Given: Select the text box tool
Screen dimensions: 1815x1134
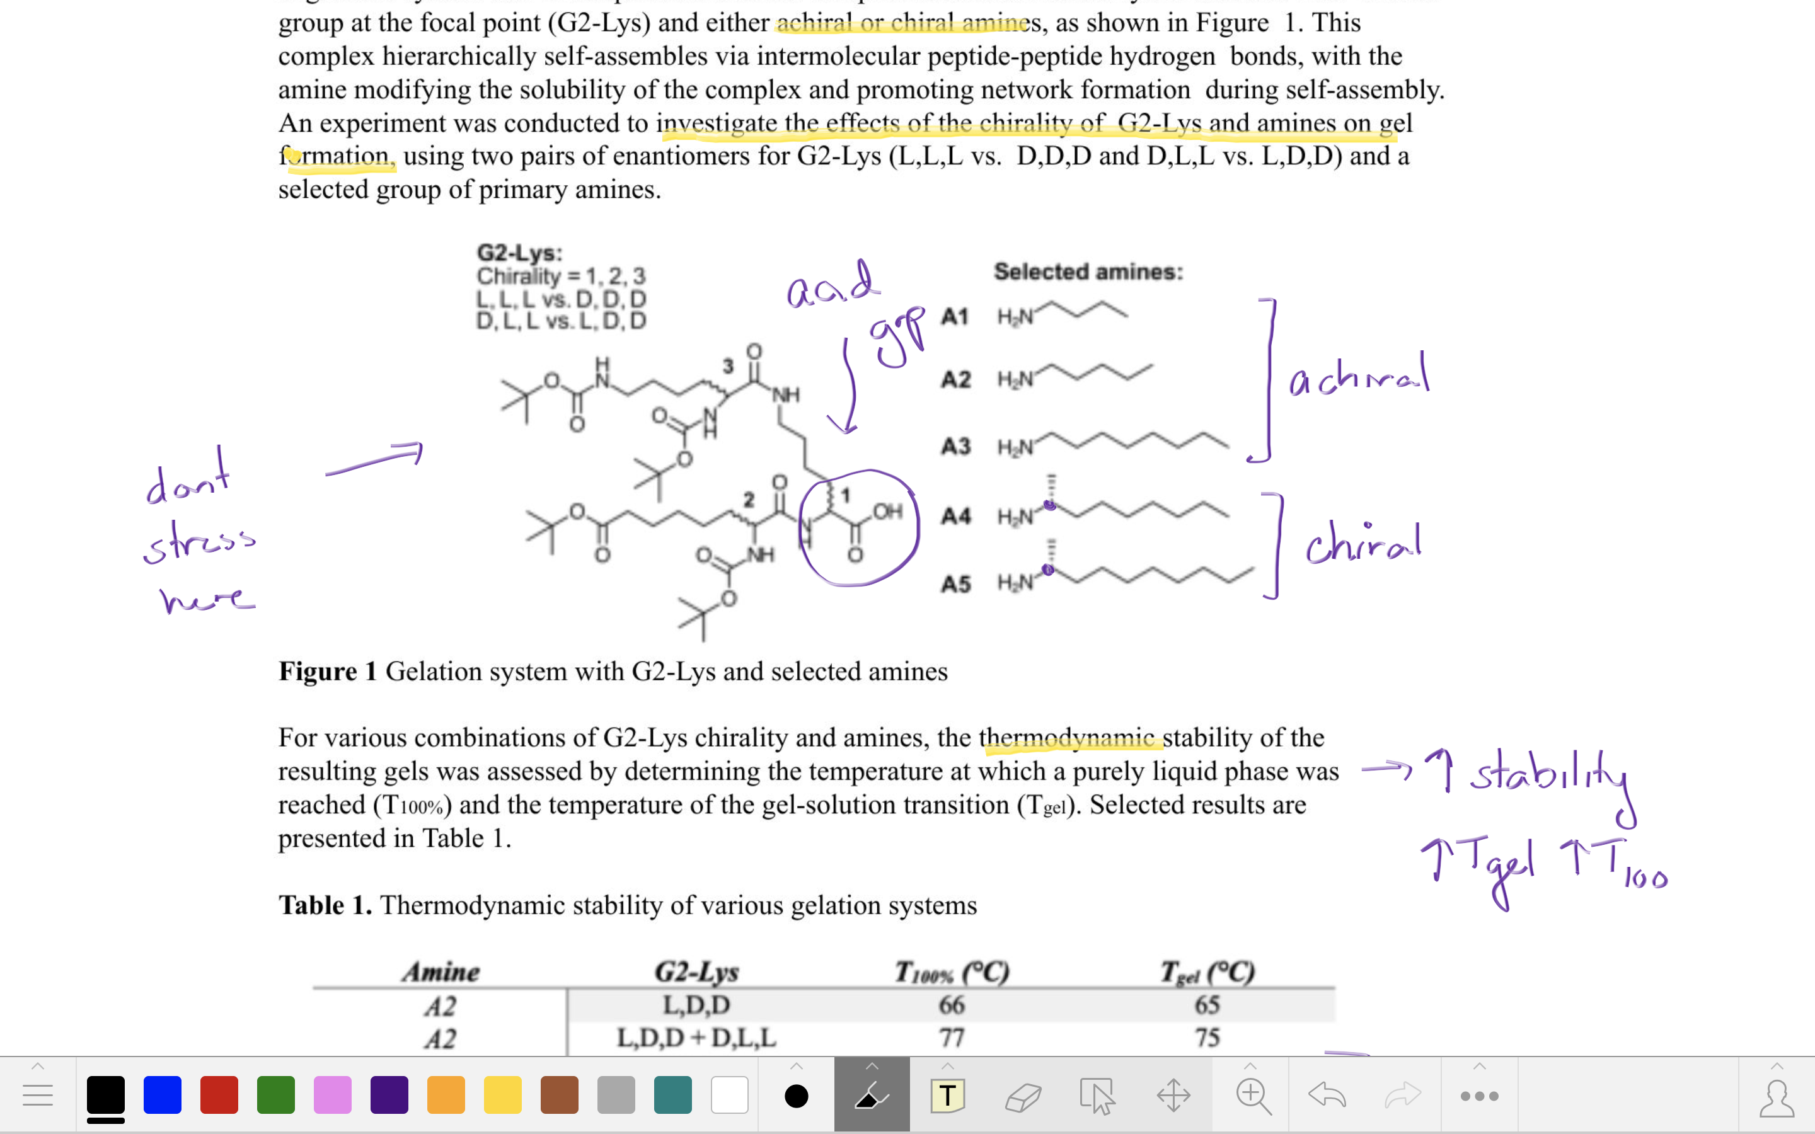Looking at the screenshot, I should pos(947,1096).
